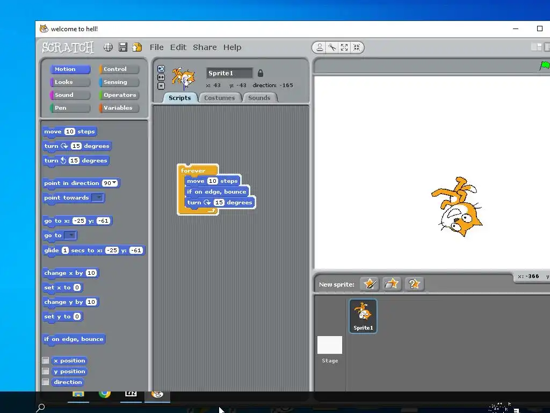Check the direction reporter checkbox
This screenshot has height=413, width=550.
(46, 382)
